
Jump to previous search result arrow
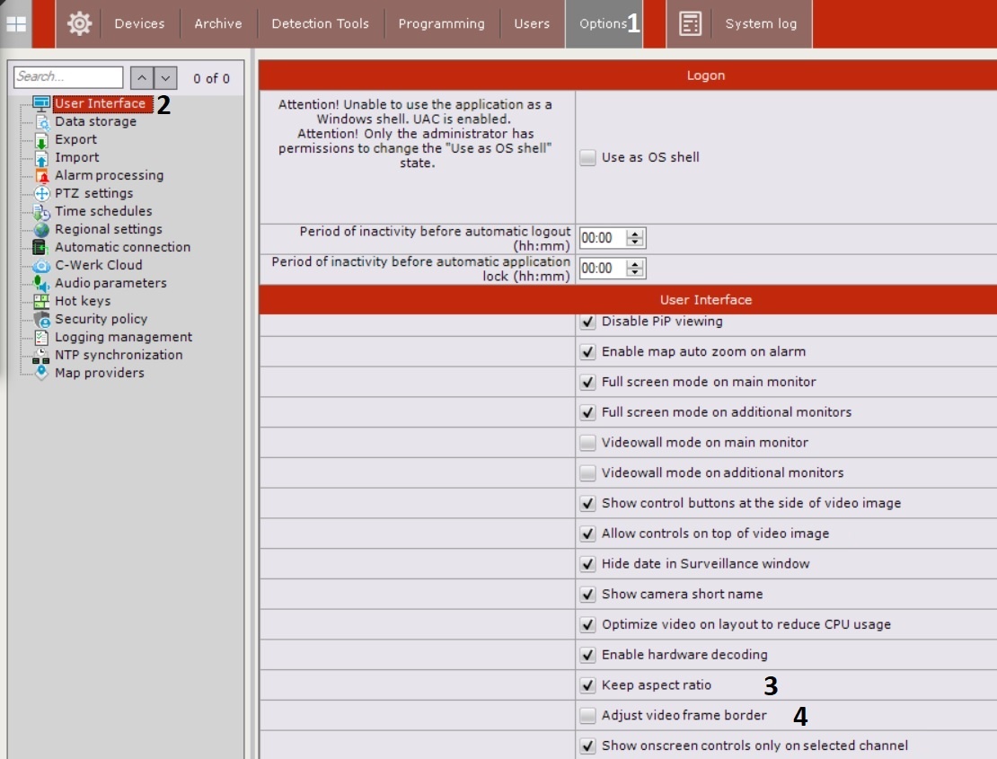142,78
